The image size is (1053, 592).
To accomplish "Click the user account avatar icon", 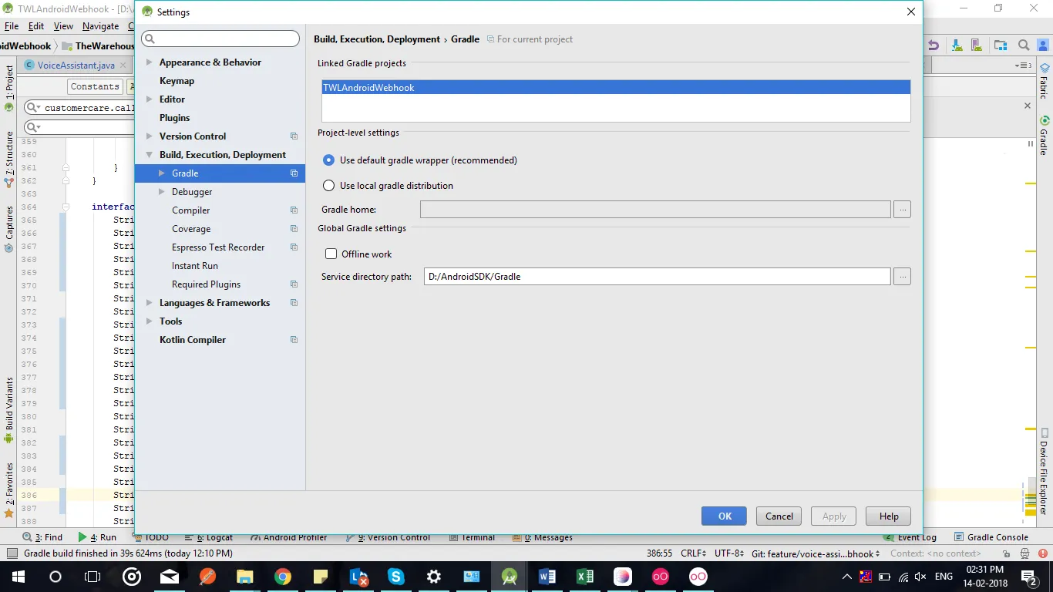I will [1043, 45].
